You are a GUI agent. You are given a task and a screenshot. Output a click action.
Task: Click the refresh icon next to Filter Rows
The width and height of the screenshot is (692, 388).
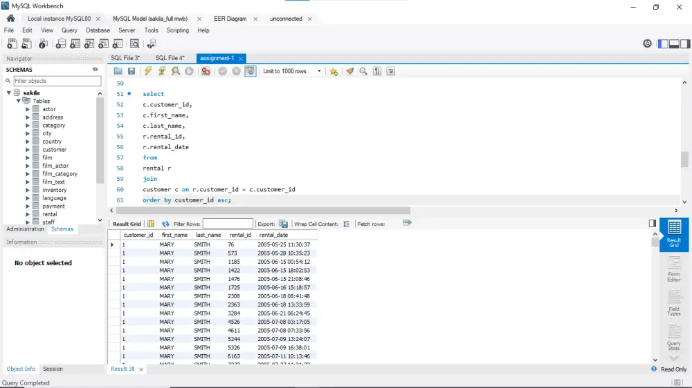point(165,224)
